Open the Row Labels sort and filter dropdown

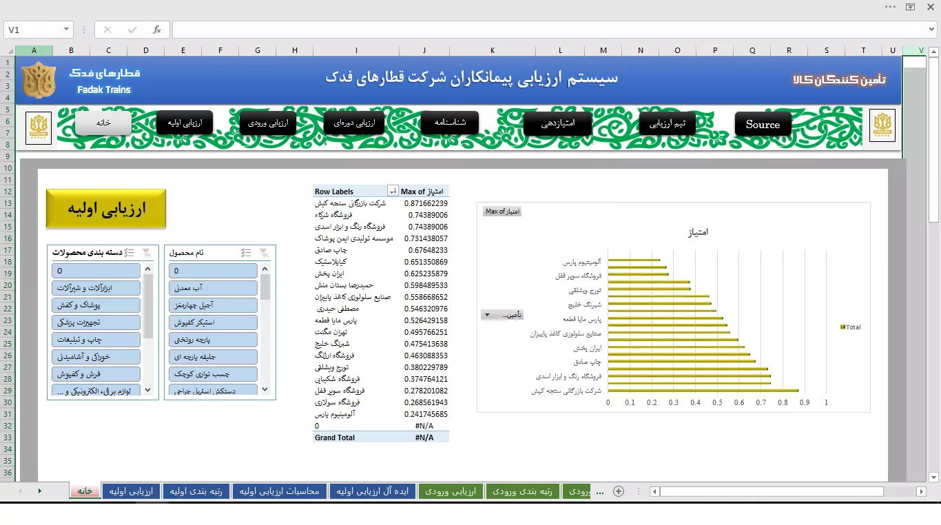pos(393,192)
